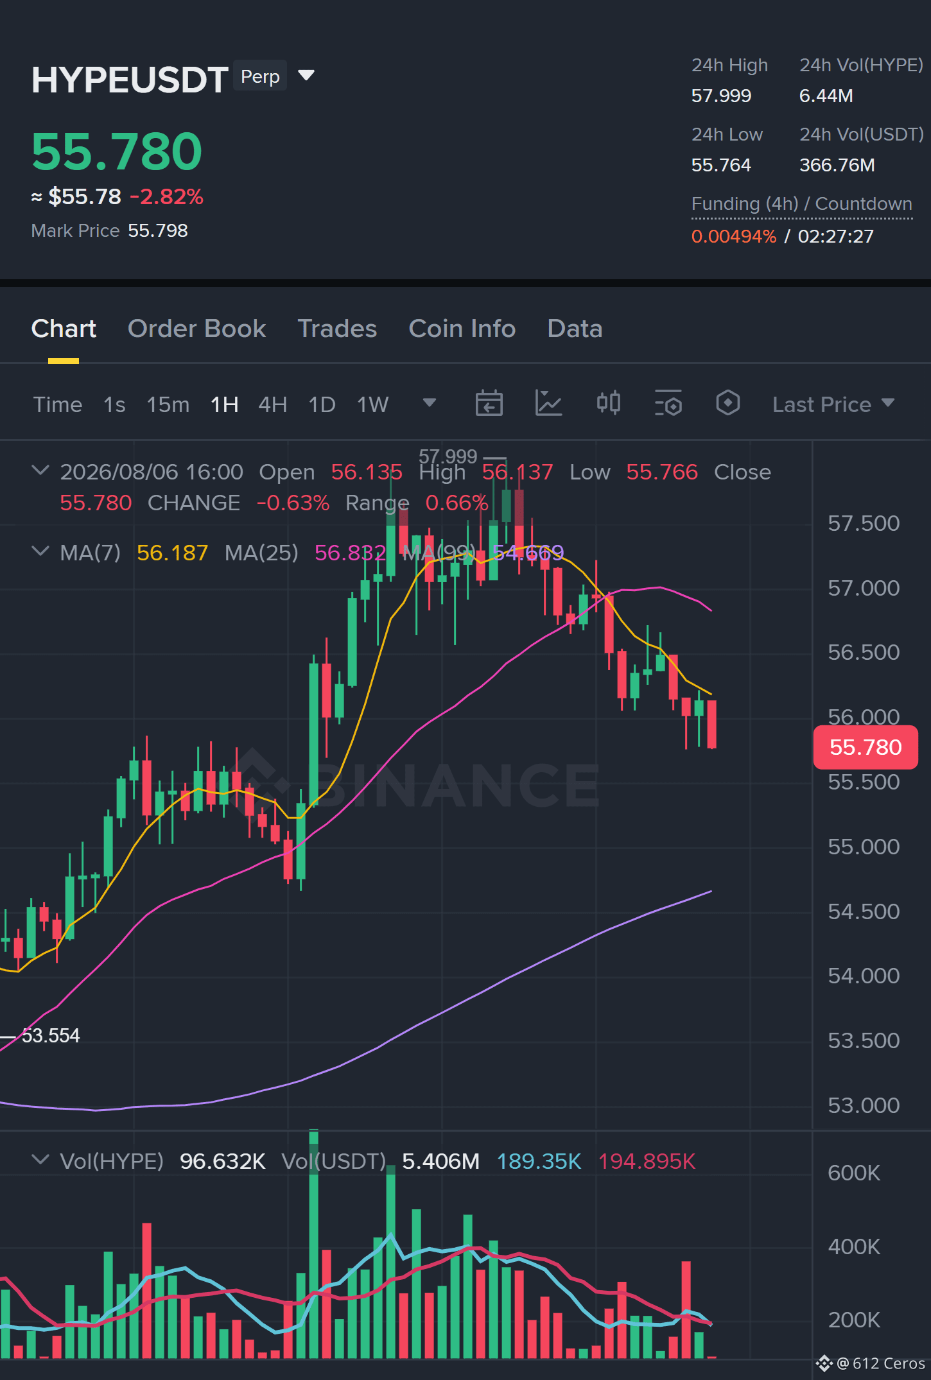Click the Perp contract type badge
This screenshot has height=1380, width=931.
point(260,76)
